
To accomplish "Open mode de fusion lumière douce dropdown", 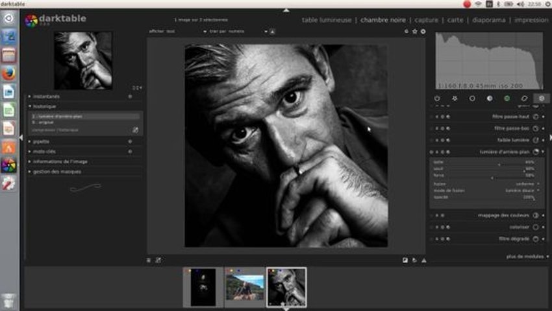I will tap(486, 190).
